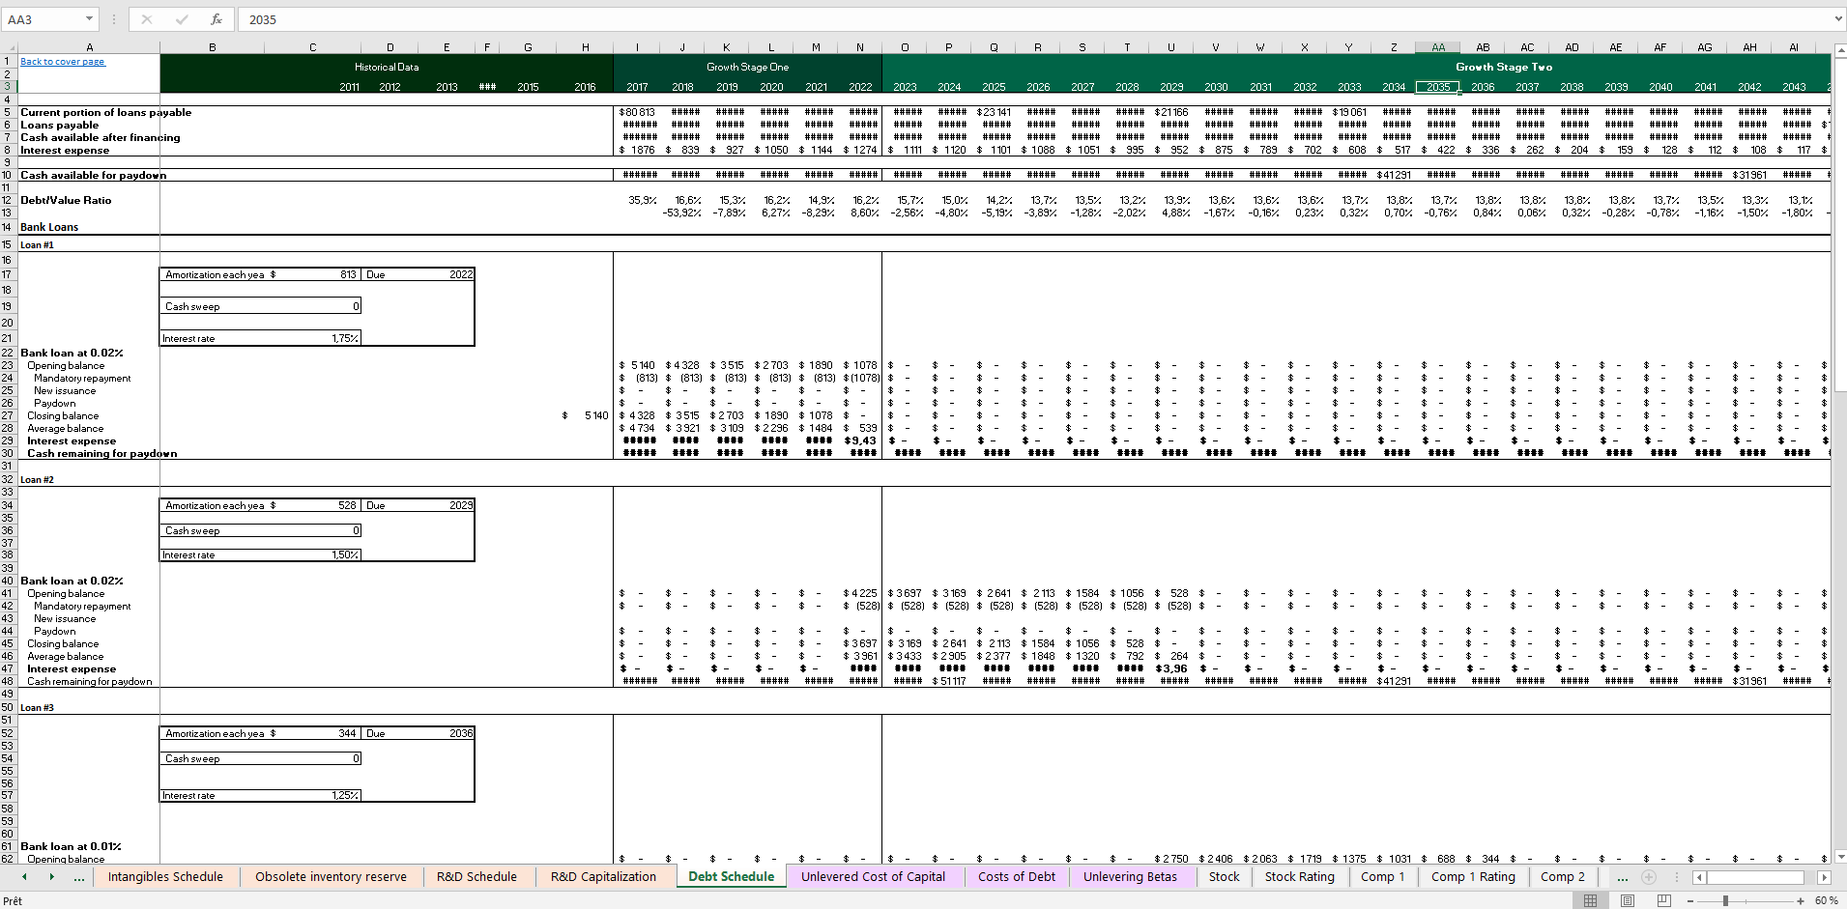This screenshot has width=1847, height=909.
Task: Switch to Normal view icon in status bar
Action: point(1591,900)
